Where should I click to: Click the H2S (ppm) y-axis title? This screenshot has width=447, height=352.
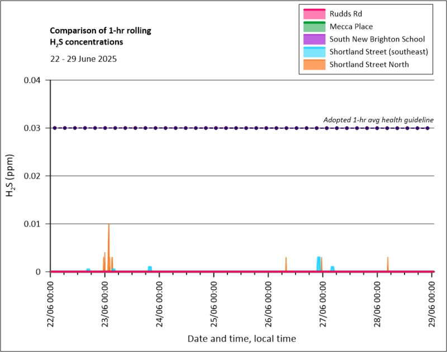pos(9,176)
